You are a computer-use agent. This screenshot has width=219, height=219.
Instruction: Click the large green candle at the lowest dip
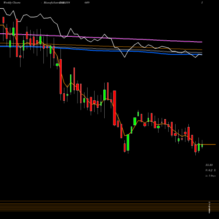[x=128, y=142]
